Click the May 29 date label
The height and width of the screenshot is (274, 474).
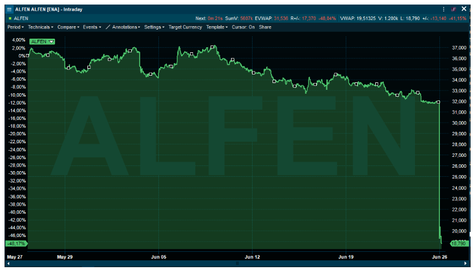[65, 257]
